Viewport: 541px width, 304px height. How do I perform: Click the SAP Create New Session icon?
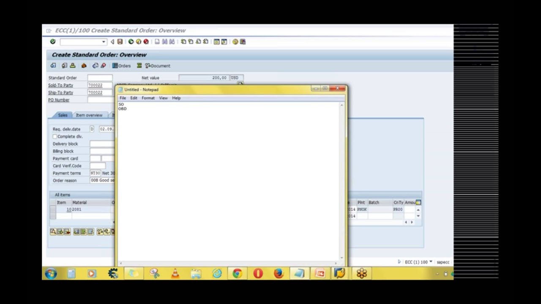217,42
